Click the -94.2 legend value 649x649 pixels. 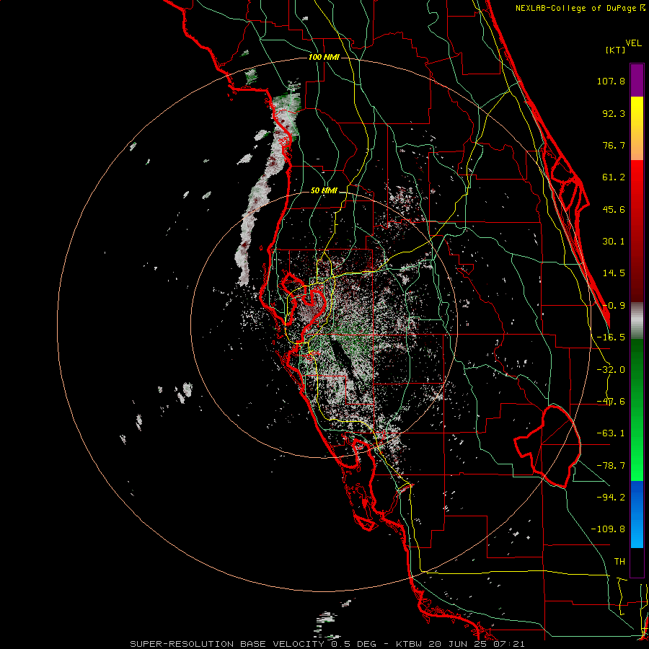[611, 498]
